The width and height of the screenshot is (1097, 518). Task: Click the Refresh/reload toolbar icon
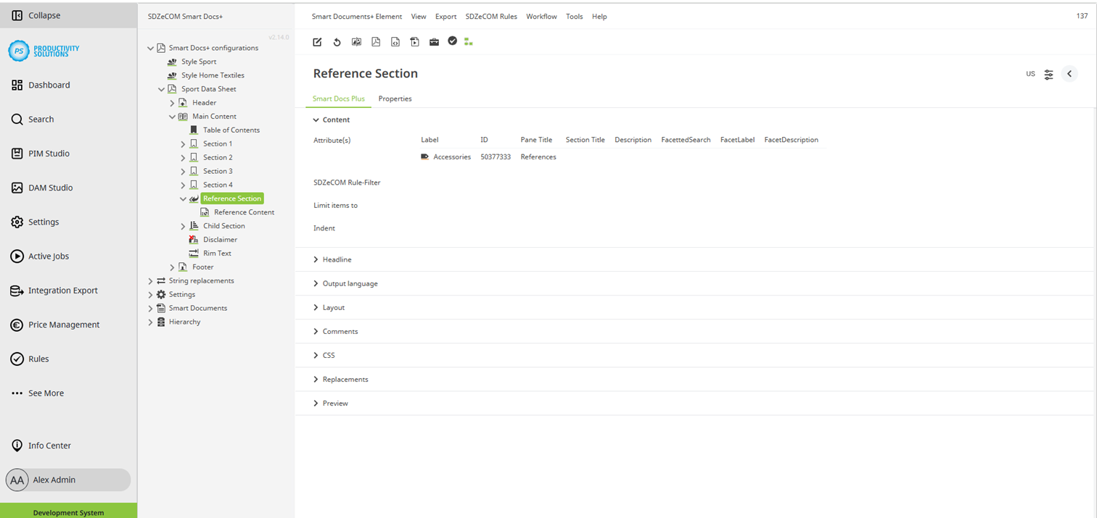337,41
